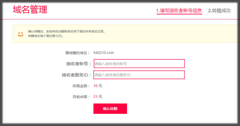
Task: Click notice text about deleting domain records
Action: click(66, 31)
